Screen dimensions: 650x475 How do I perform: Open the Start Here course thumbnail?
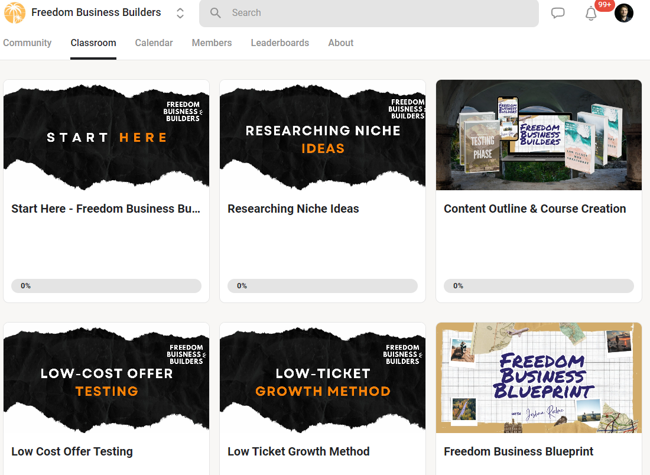pyautogui.click(x=106, y=135)
